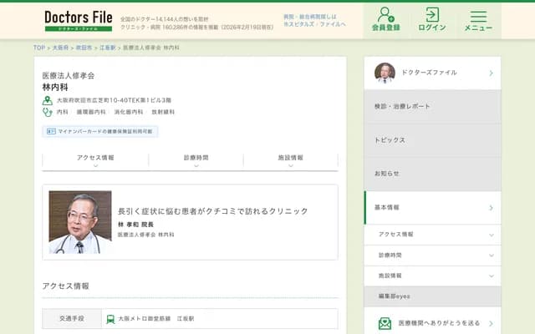
Task: Click doctor avatar in ドクターズファイル sidebar
Action: pos(385,73)
